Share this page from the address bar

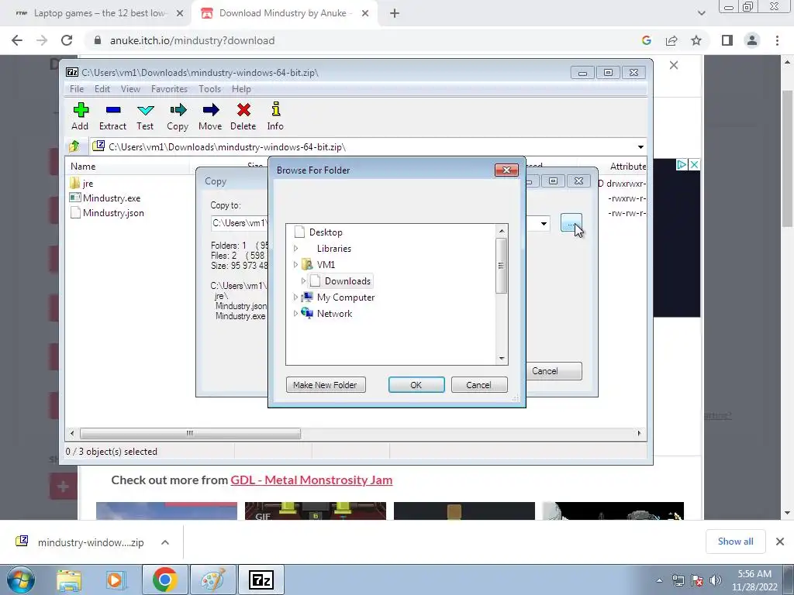[671, 40]
